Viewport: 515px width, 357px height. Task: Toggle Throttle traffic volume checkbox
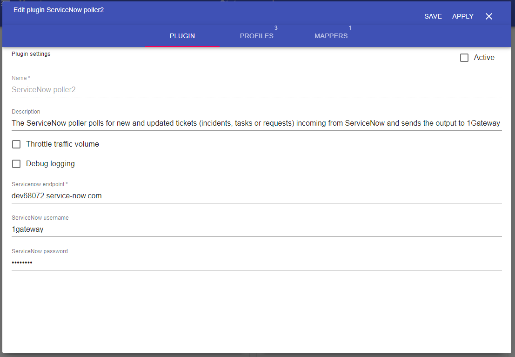click(16, 144)
